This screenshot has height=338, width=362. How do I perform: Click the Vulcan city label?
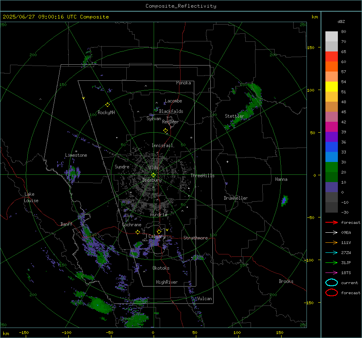coord(204,299)
